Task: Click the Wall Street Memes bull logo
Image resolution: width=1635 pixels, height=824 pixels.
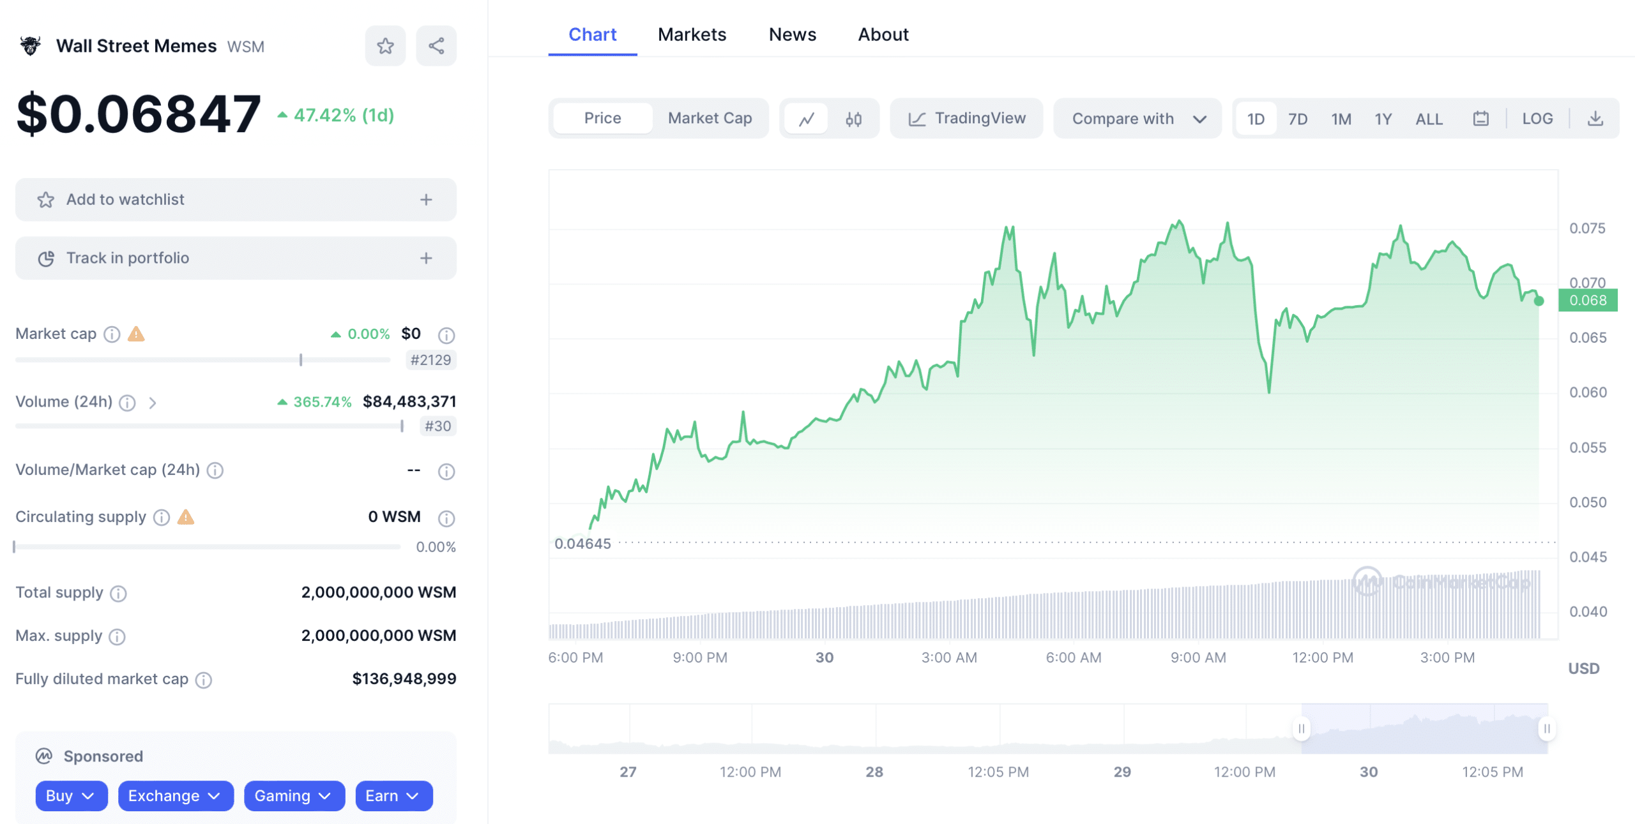Action: point(30,46)
